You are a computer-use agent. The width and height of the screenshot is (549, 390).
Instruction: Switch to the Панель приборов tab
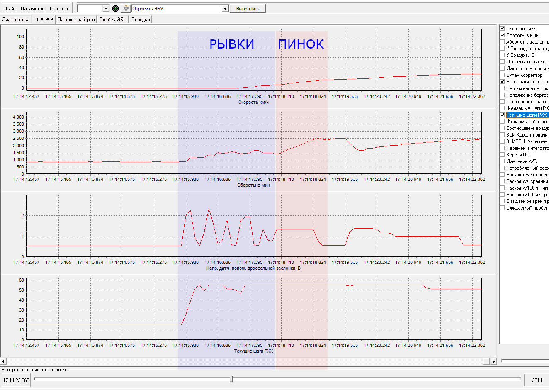point(76,19)
